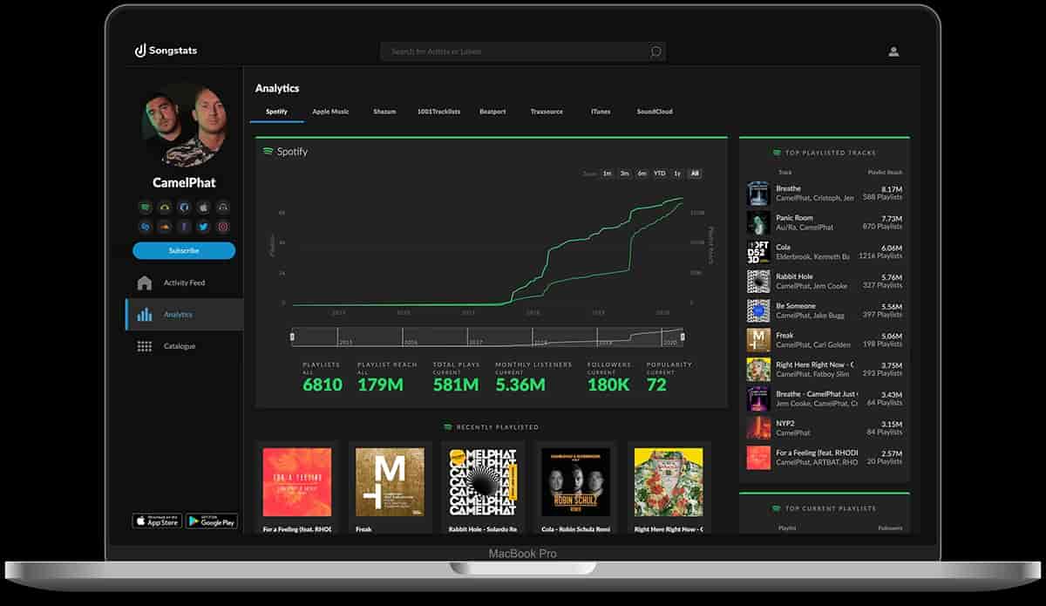Open CamelPhat's Instagram profile icon

pyautogui.click(x=223, y=227)
